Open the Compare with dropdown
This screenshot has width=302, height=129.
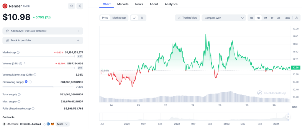click(x=224, y=18)
